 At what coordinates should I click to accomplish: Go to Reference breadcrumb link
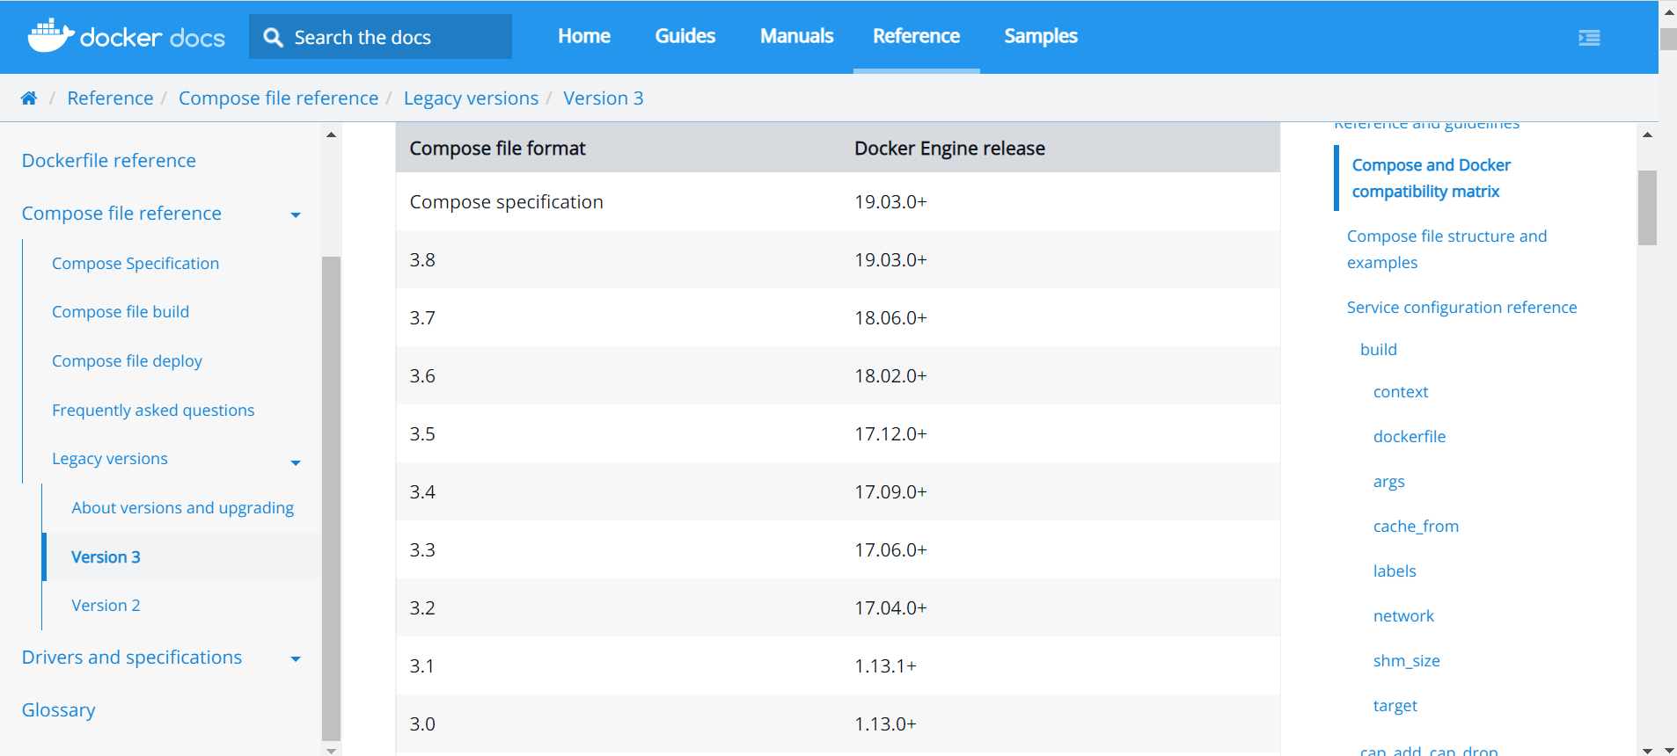[110, 98]
